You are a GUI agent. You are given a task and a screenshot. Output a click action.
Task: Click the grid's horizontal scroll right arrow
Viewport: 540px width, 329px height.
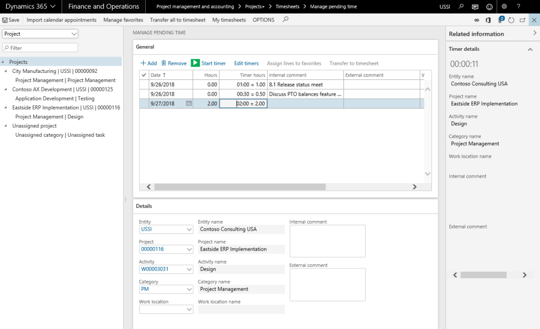point(415,187)
